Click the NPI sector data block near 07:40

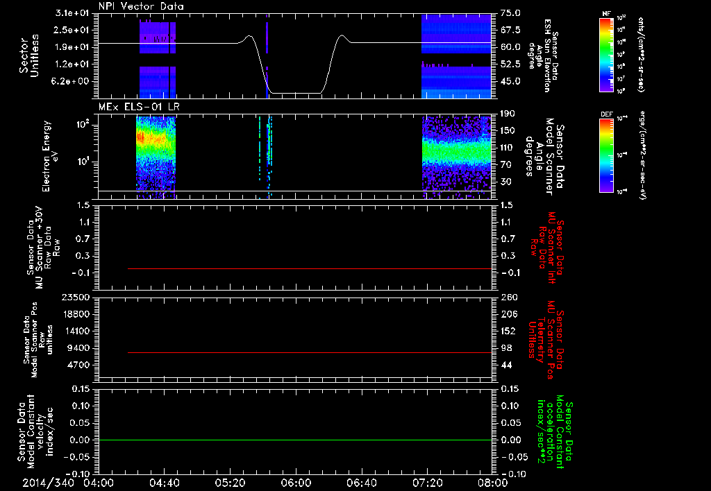[x=456, y=56]
